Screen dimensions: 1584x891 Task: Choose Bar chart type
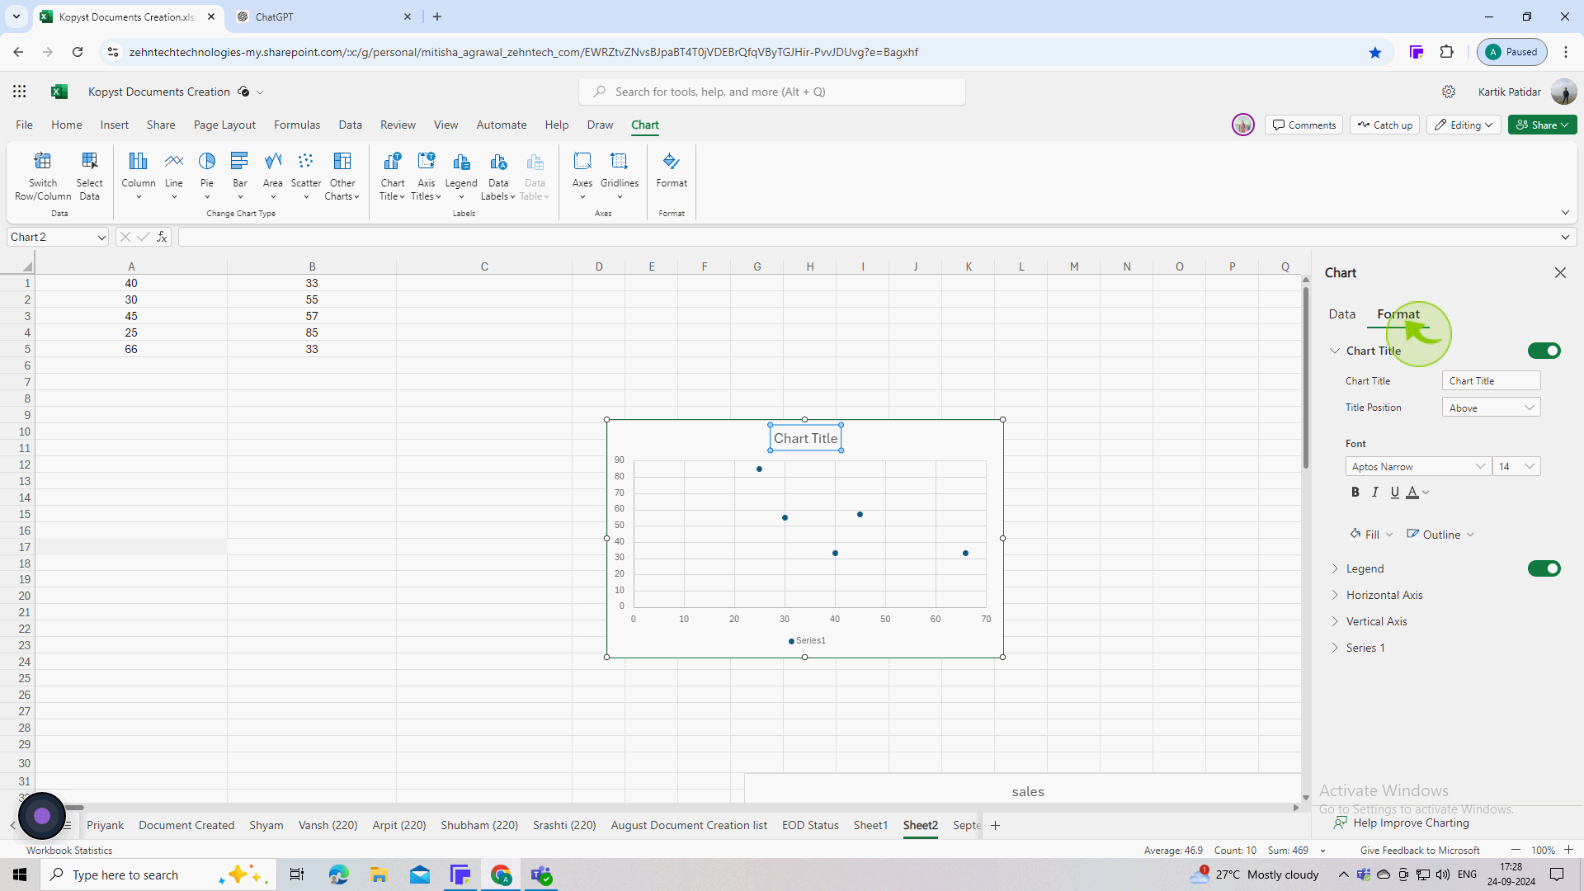pos(240,176)
